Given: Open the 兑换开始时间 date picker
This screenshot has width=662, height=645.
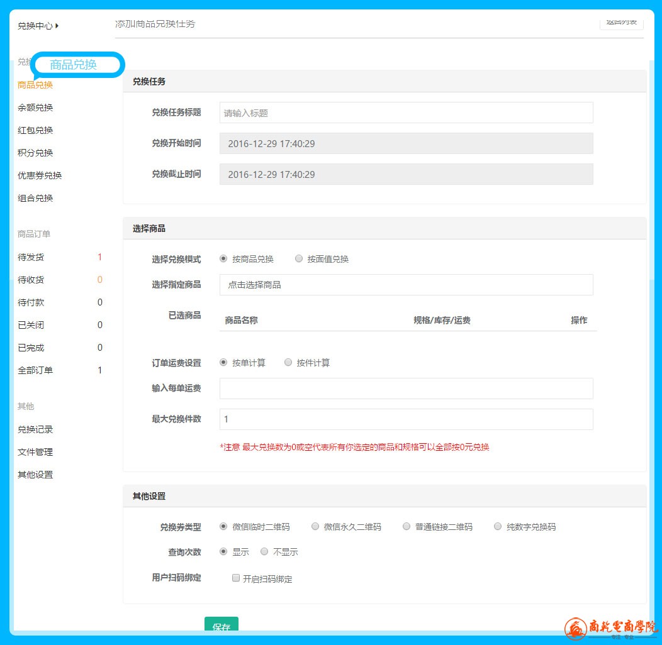Looking at the screenshot, I should click(406, 143).
